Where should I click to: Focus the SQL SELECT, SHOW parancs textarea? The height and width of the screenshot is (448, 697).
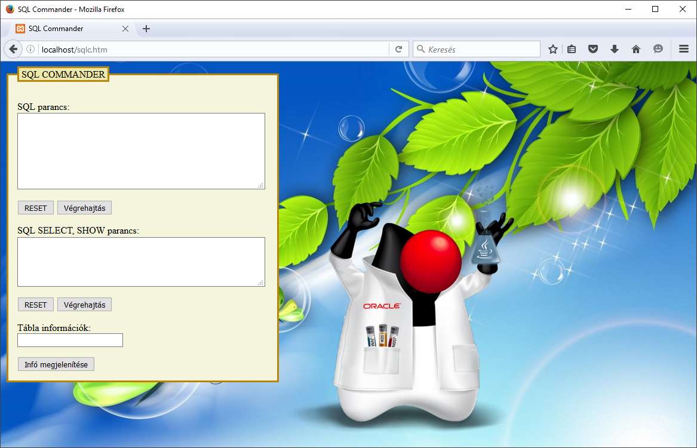[142, 262]
